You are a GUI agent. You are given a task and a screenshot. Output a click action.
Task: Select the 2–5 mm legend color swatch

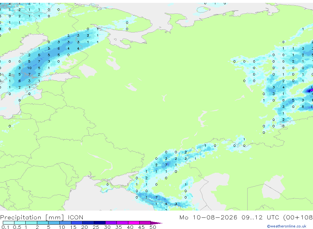(x=43, y=223)
